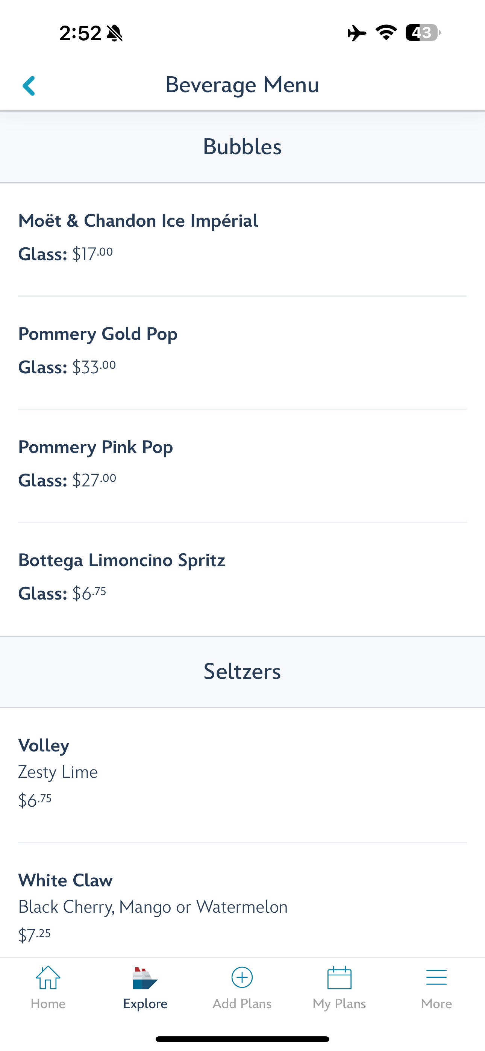Open the More hamburger menu icon
485x1051 pixels.
[x=436, y=978]
